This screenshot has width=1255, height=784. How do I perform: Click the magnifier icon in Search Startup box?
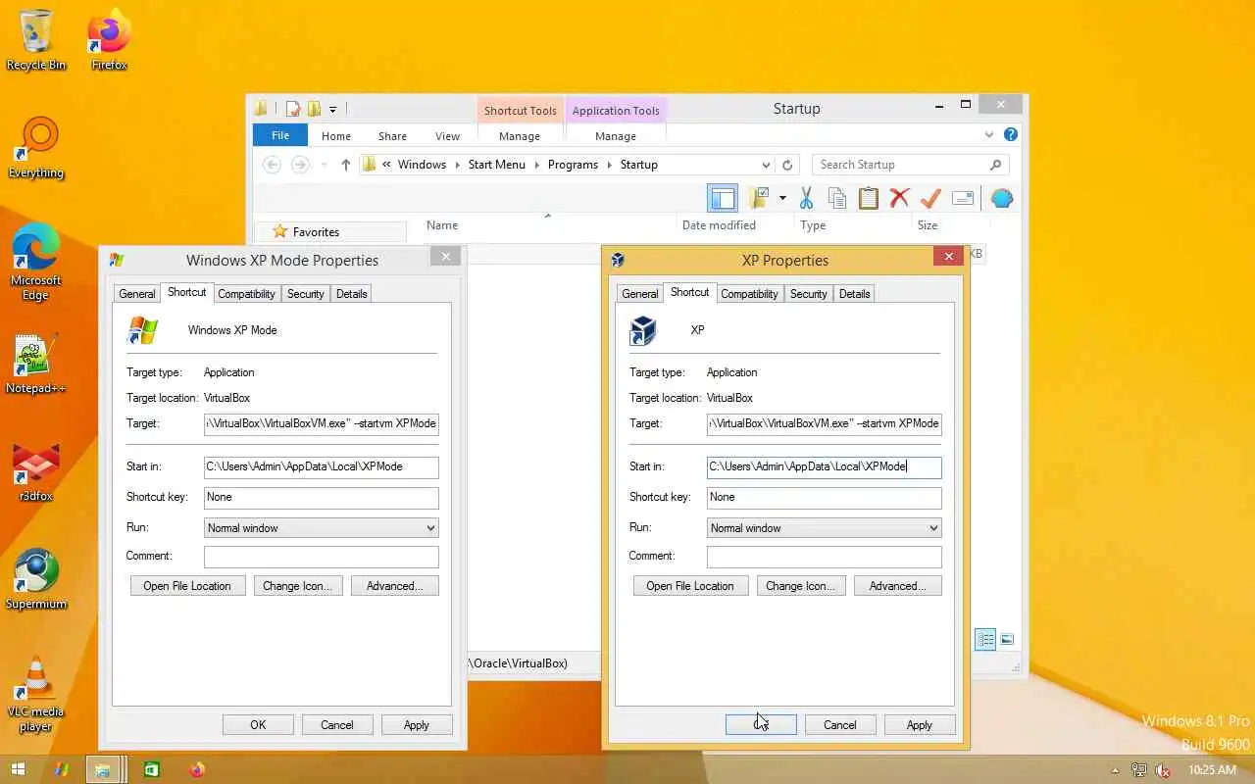pos(995,165)
